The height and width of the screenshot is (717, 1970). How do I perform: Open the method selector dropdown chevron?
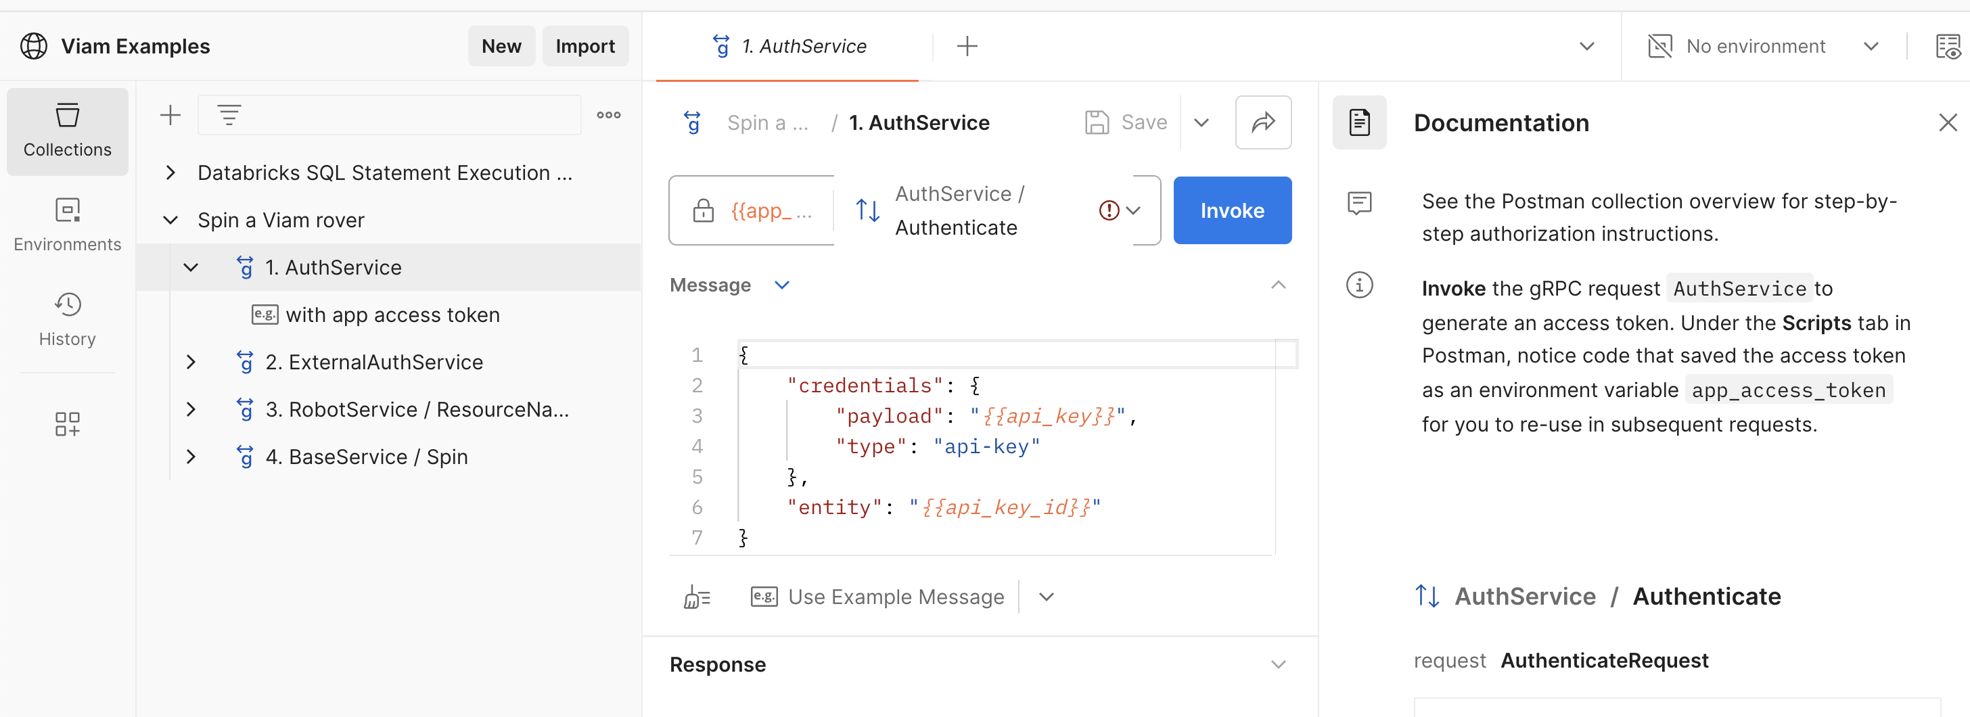[x=1133, y=210]
